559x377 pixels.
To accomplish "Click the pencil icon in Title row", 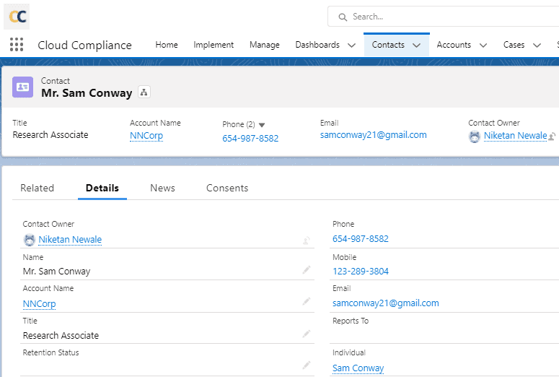I will 307,334.
